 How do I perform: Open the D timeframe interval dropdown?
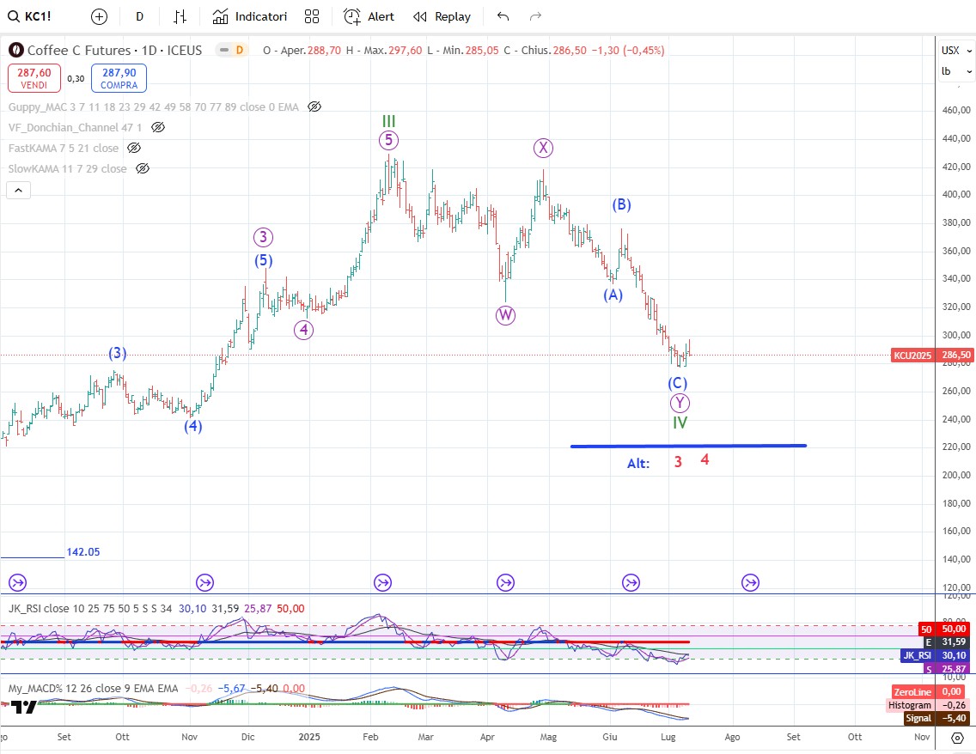click(x=139, y=16)
